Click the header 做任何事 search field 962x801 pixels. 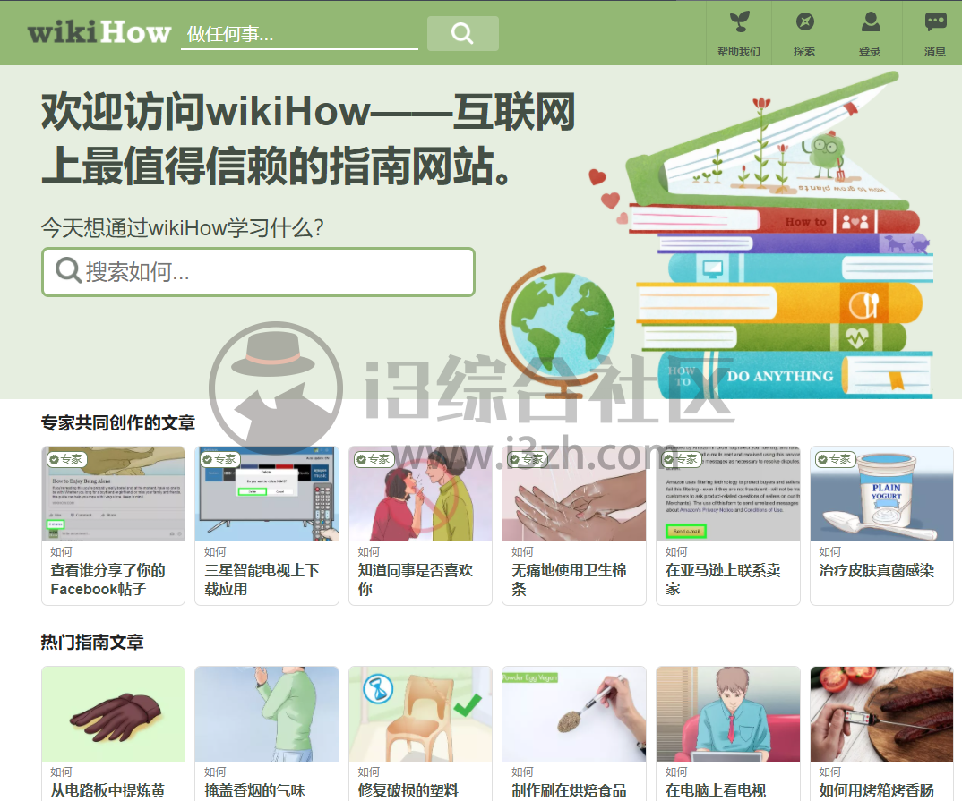pyautogui.click(x=299, y=34)
